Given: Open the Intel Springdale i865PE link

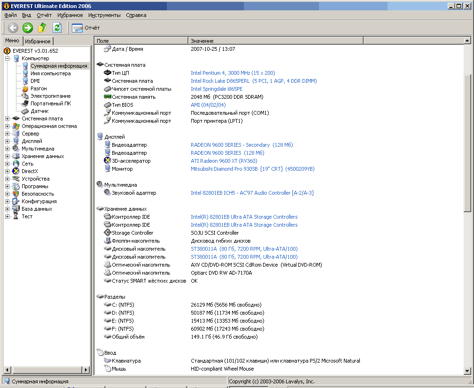Looking at the screenshot, I should tap(217, 89).
